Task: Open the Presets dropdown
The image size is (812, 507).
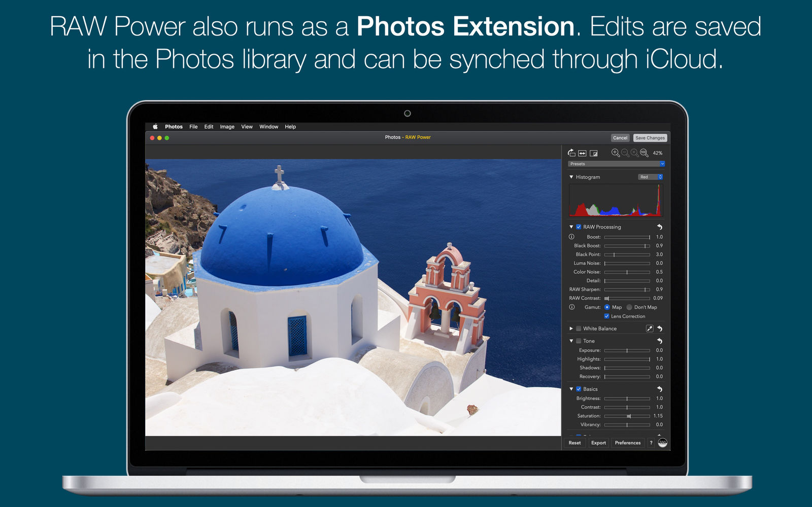Action: pyautogui.click(x=616, y=164)
